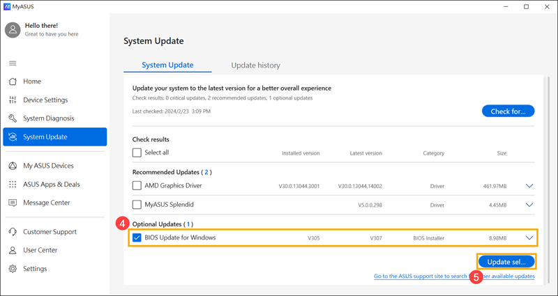The height and width of the screenshot is (296, 558).
Task: Click the My ASUS Devices icon
Action: (13, 166)
